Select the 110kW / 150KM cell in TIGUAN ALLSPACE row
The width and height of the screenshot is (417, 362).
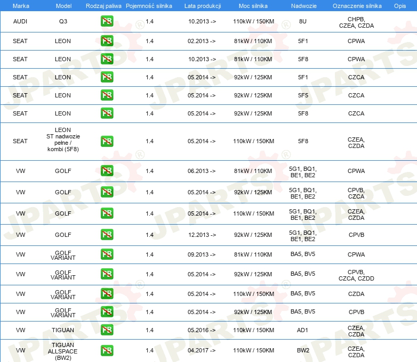click(x=253, y=350)
